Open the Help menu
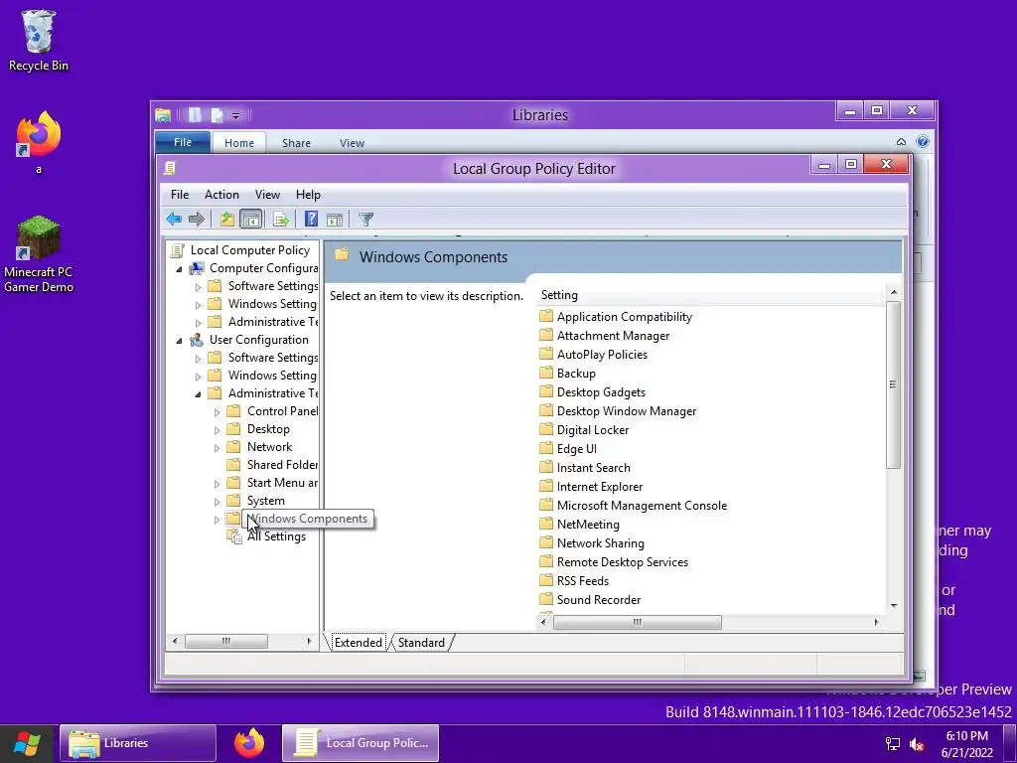Screen dimensions: 1017x763 coord(308,195)
